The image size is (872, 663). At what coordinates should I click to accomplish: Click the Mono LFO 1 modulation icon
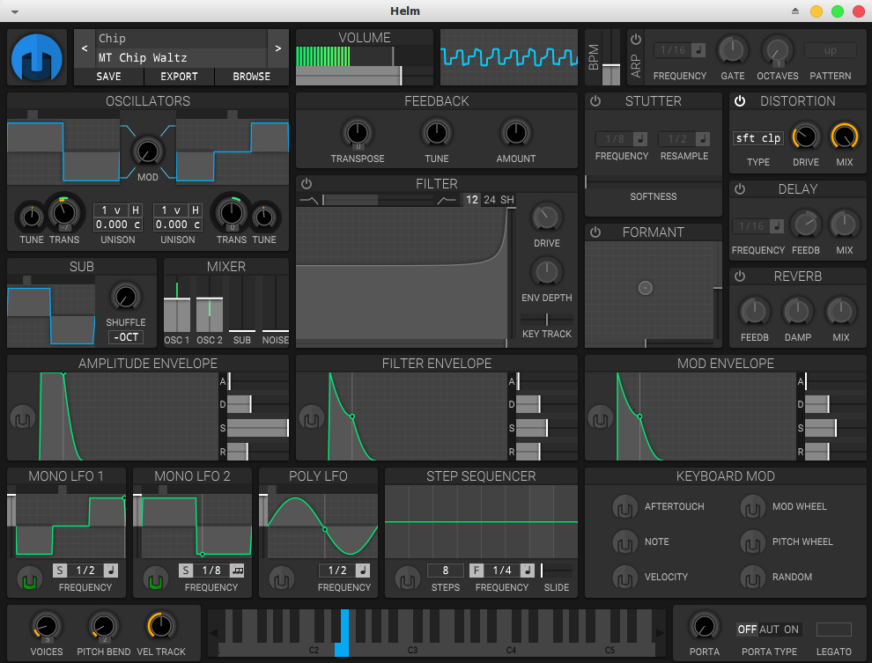tap(31, 580)
